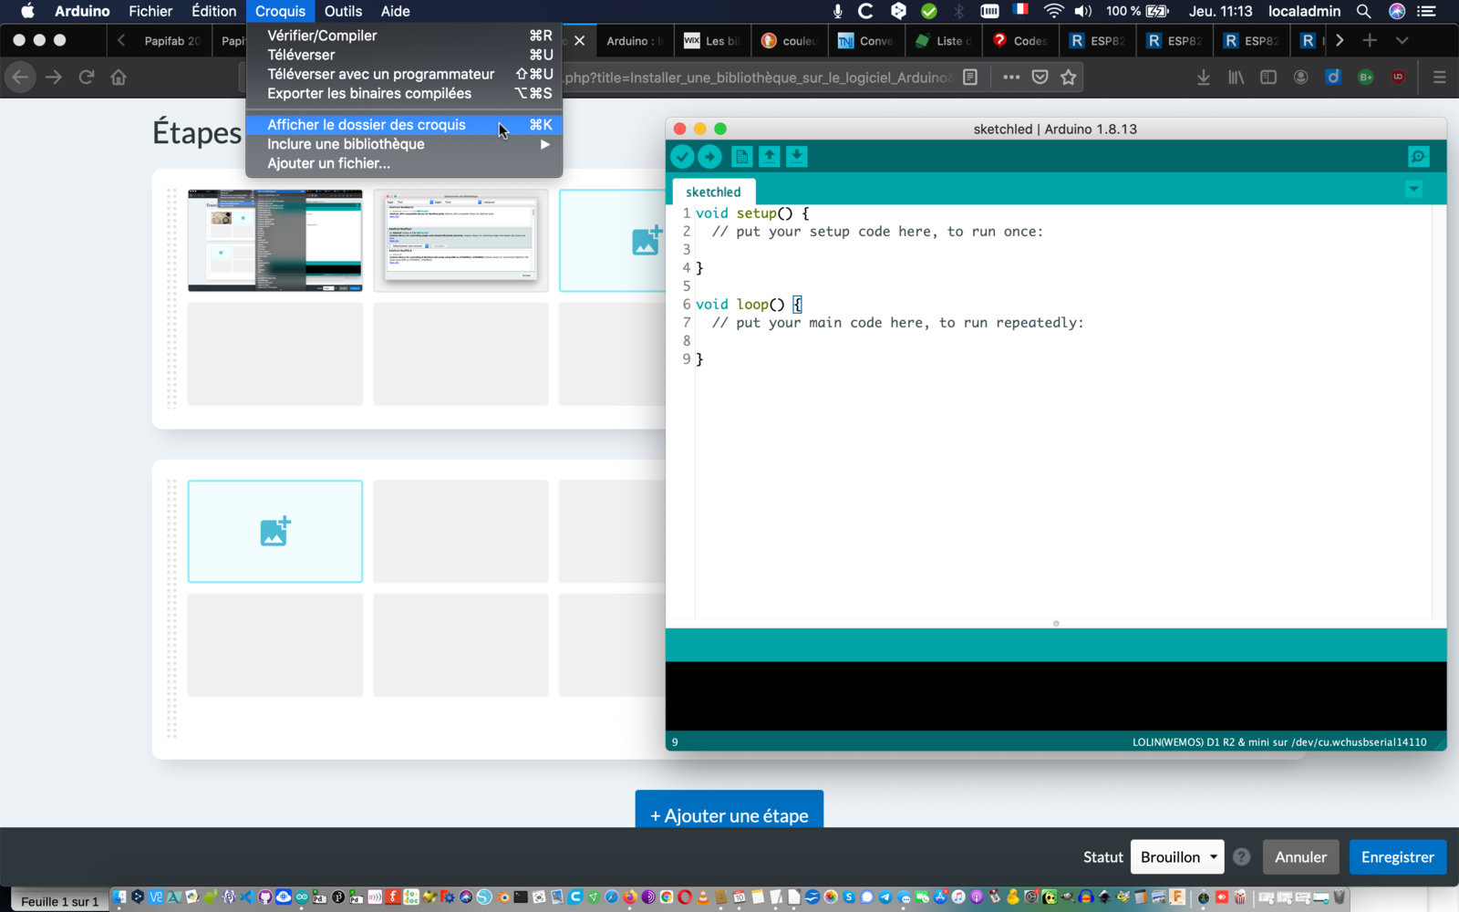This screenshot has width=1459, height=912.
Task: Toggle the bookmark star for this page
Action: pos(1068,77)
